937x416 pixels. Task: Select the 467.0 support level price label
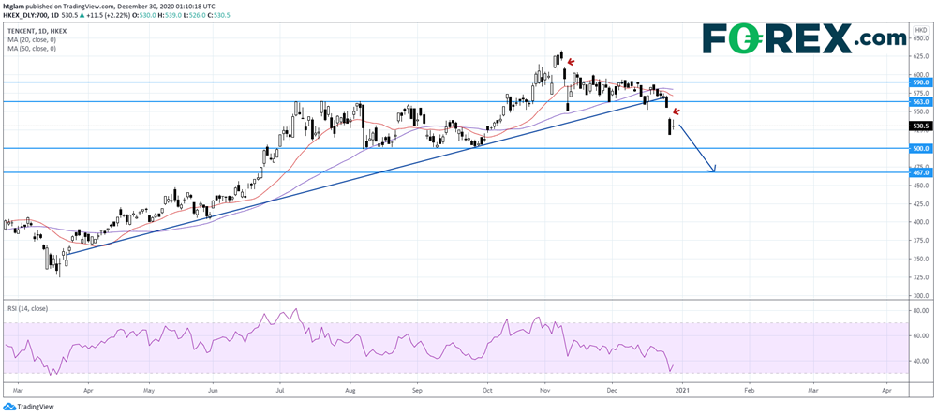click(x=919, y=172)
